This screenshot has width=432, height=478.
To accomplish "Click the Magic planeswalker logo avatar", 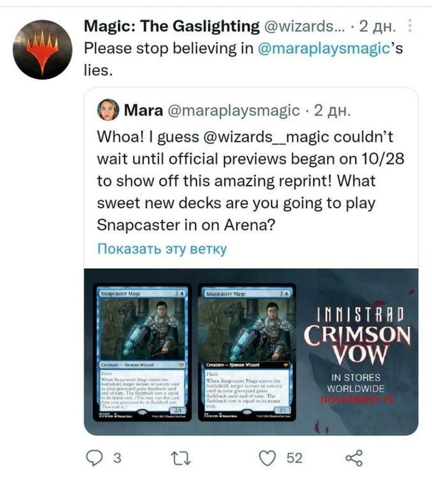I will point(43,50).
